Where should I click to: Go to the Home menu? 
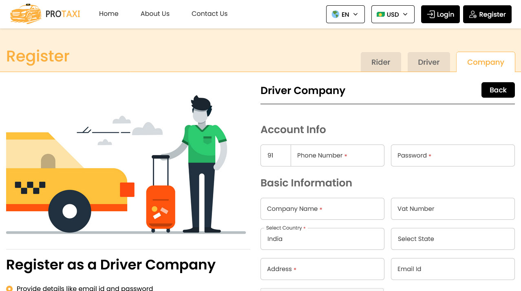coord(109,14)
